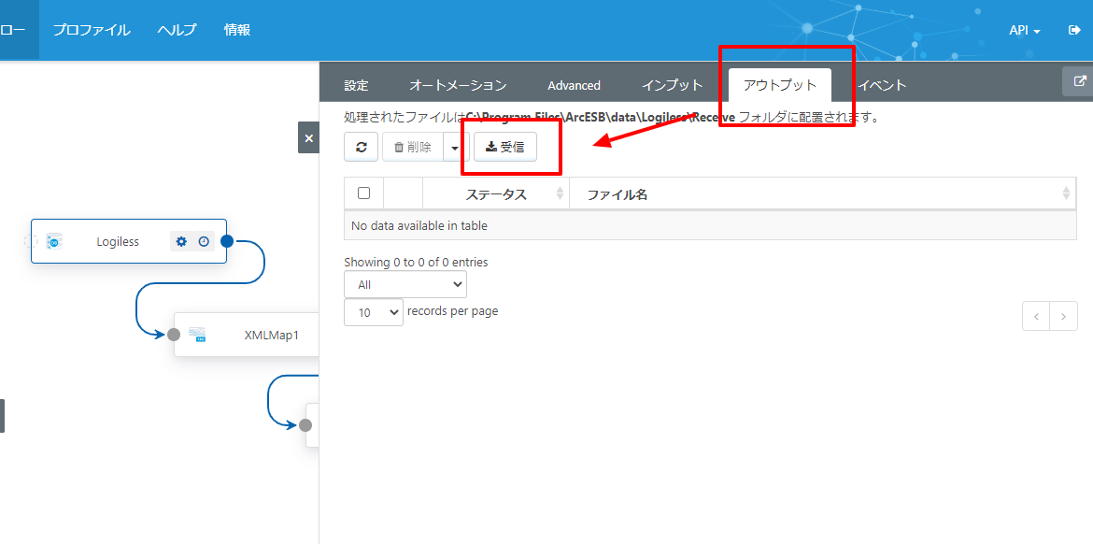Viewport: 1093px width, 544px height.
Task: Close the connector panel with X button
Action: pyautogui.click(x=309, y=138)
